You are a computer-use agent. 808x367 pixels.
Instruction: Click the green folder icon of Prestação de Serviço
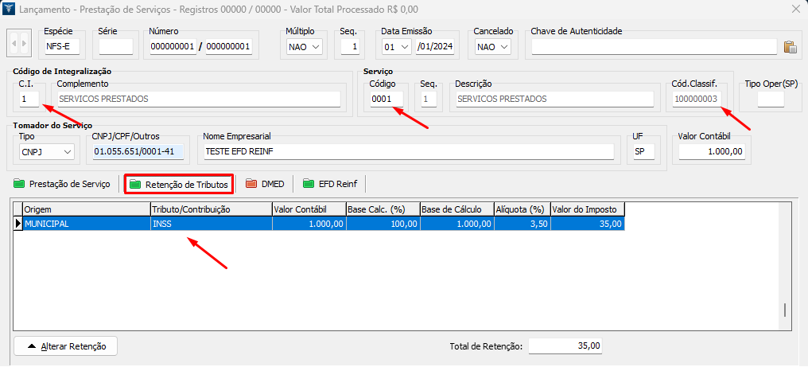(x=20, y=185)
